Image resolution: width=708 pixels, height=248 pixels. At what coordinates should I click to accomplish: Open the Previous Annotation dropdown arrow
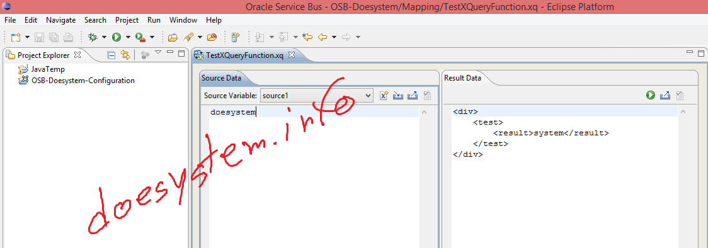coord(295,37)
